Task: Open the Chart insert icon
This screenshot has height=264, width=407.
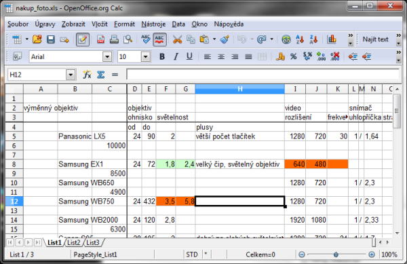Action: pos(332,39)
